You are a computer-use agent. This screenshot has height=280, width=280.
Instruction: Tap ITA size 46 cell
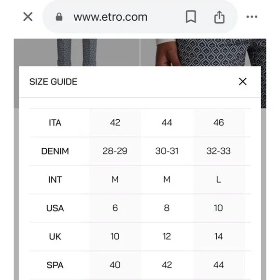click(x=219, y=123)
